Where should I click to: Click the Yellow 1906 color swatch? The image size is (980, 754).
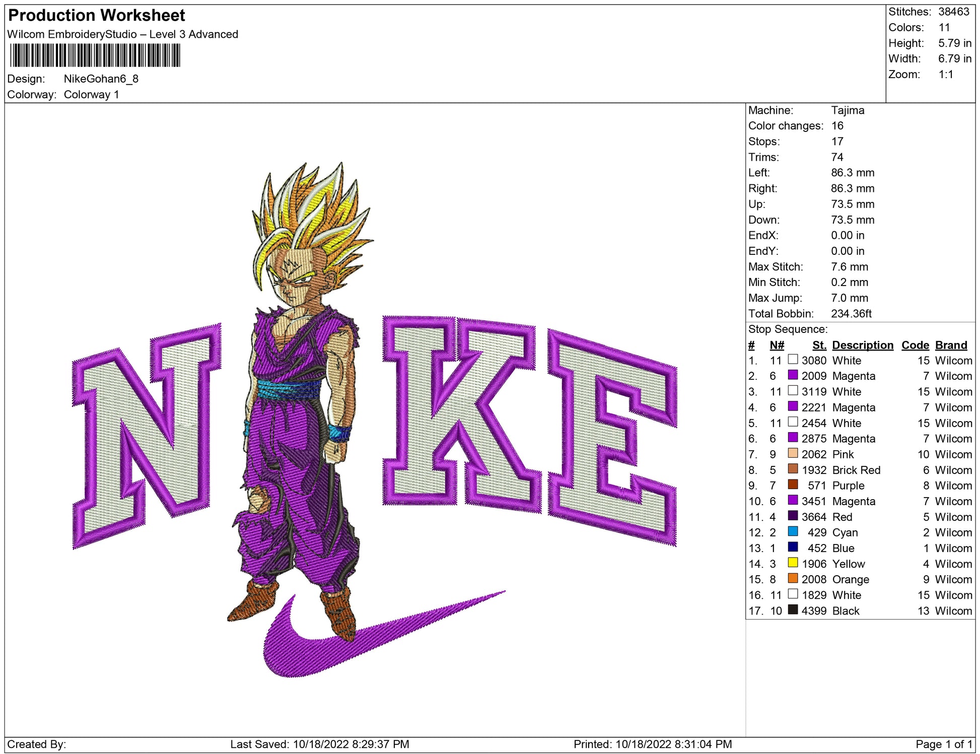click(x=793, y=563)
